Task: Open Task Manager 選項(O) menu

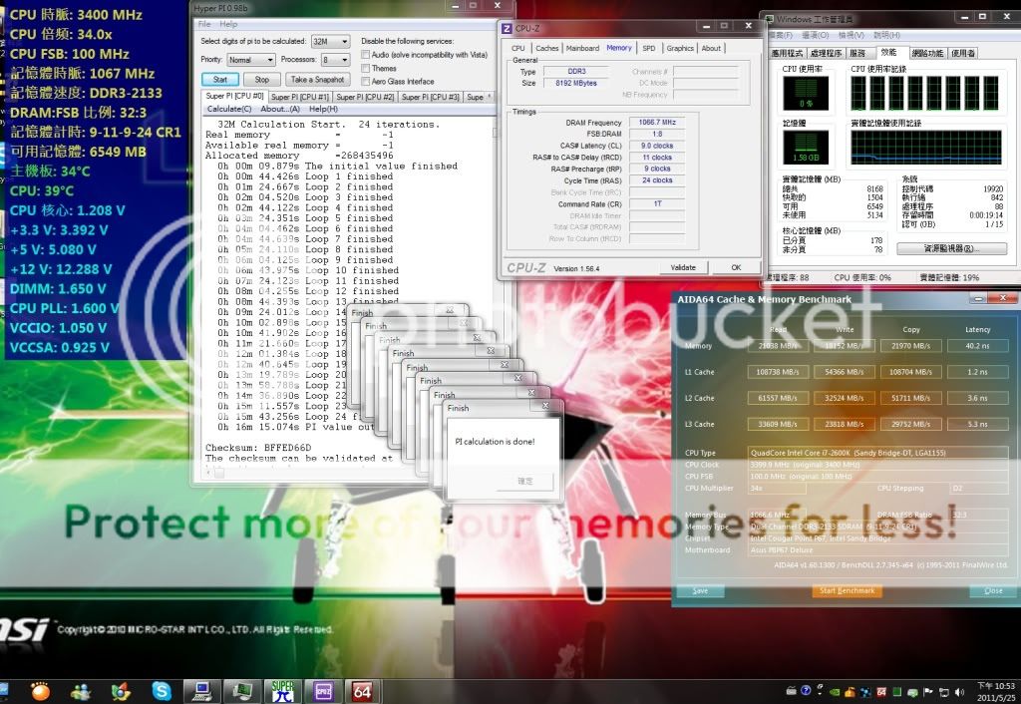Action: coord(815,35)
